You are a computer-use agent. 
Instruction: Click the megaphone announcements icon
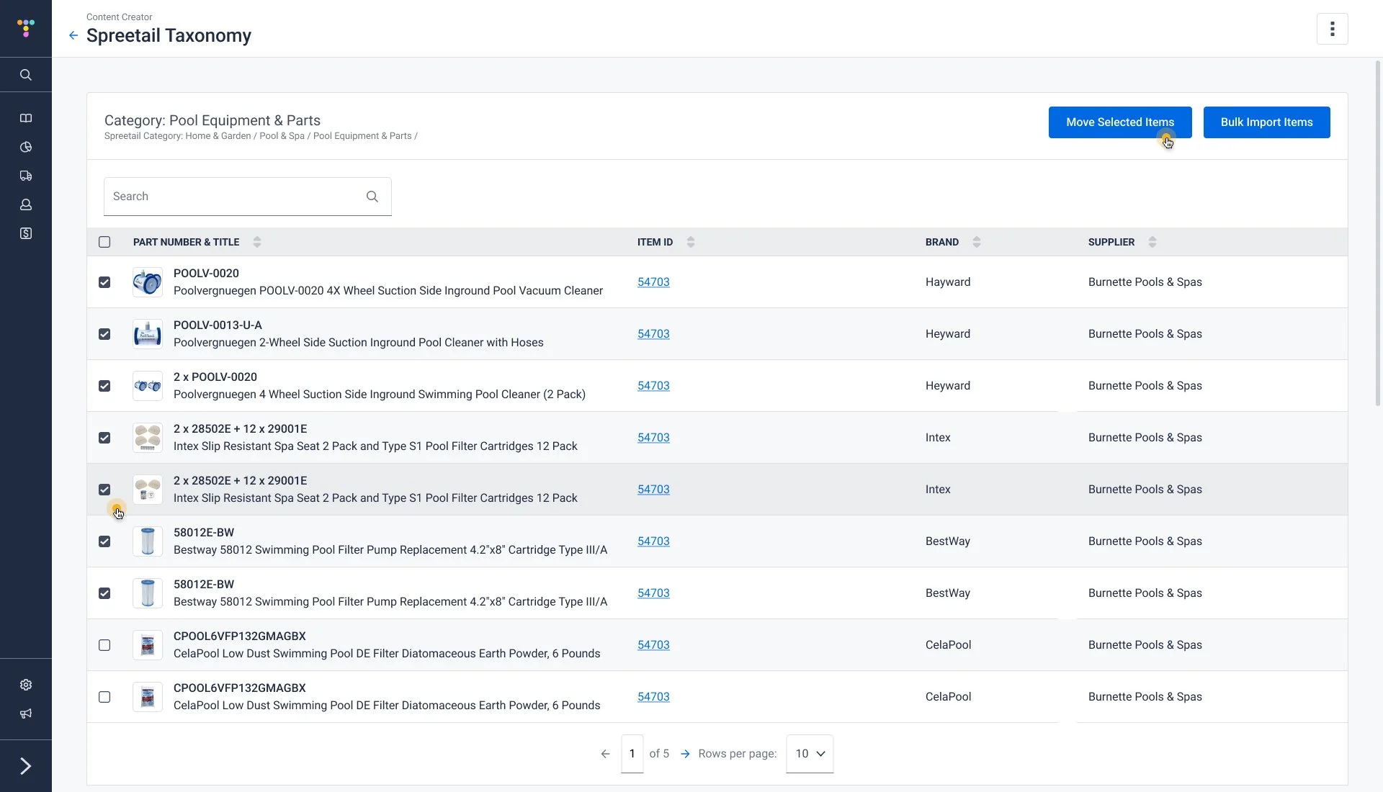(26, 714)
